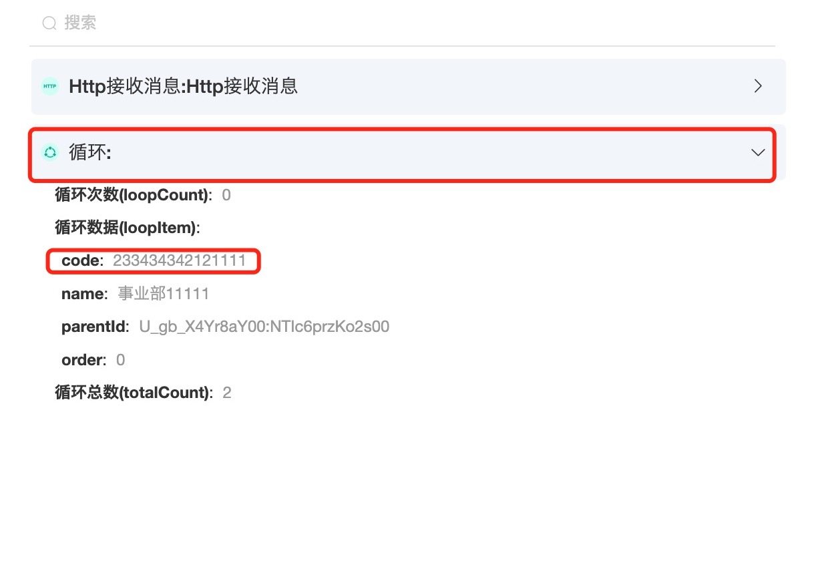Focus the 搜索 search field
The image size is (818, 585).
[x=402, y=23]
